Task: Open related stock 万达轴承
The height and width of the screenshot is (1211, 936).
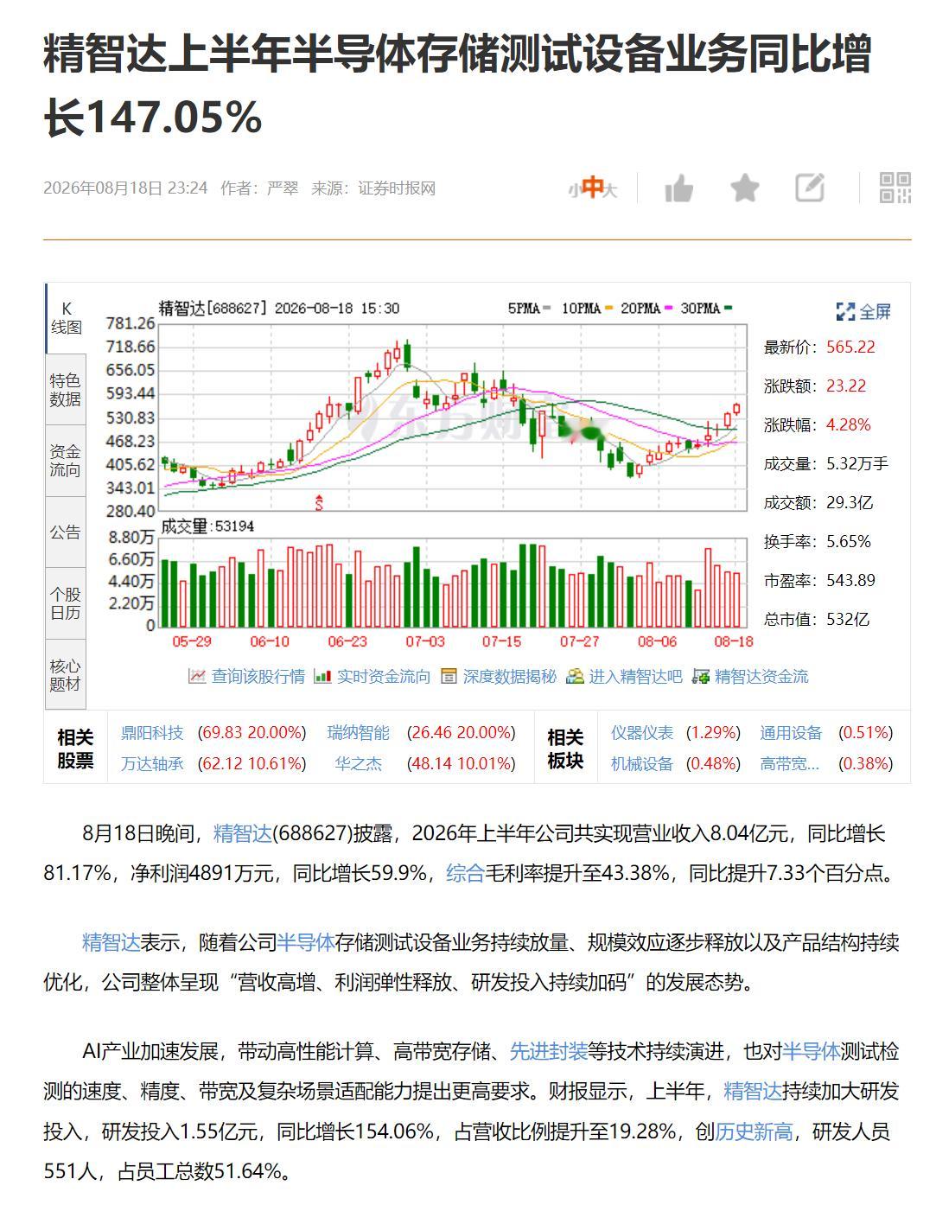Action: tap(152, 763)
